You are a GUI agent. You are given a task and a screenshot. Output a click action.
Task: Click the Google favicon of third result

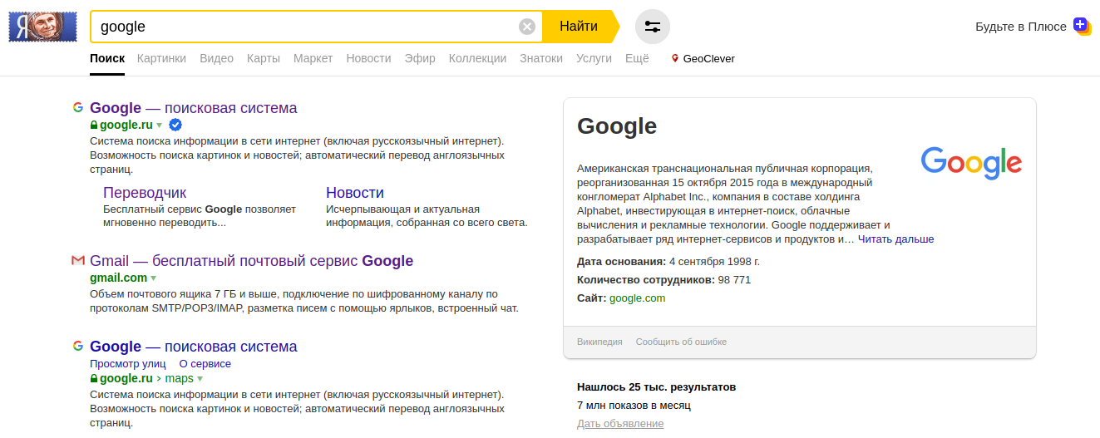(x=78, y=346)
